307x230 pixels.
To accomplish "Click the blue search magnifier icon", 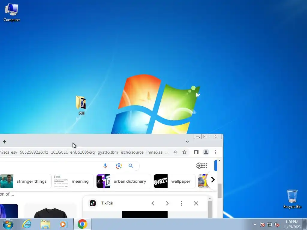I will [131, 166].
